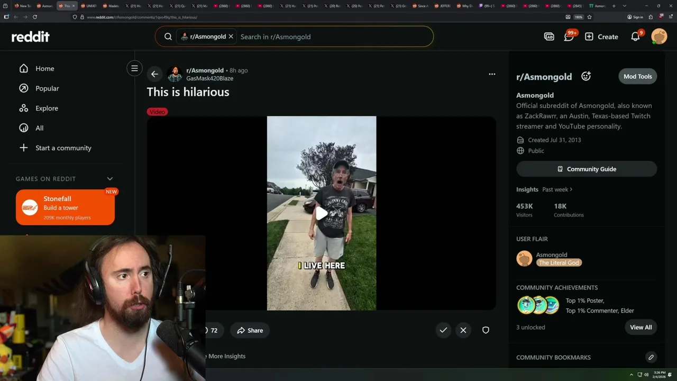This screenshot has width=677, height=381.
Task: Remove the r/Asmongold search filter chip
Action: 231,37
